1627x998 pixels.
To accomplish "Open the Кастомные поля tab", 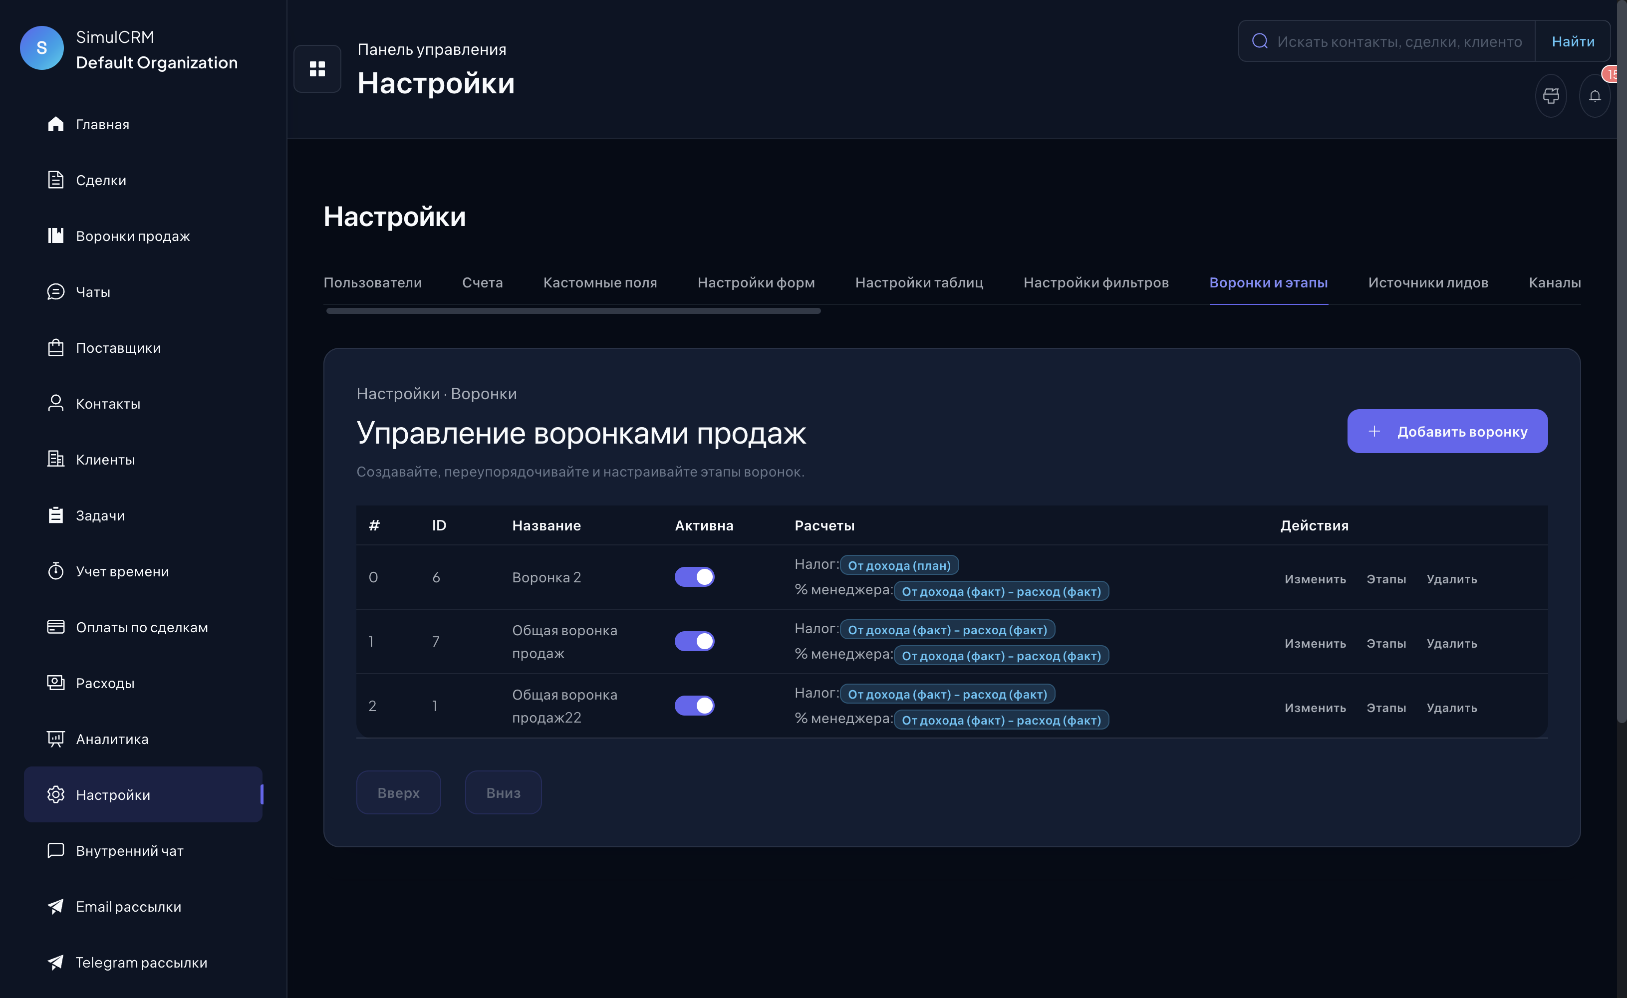I will click(x=600, y=282).
